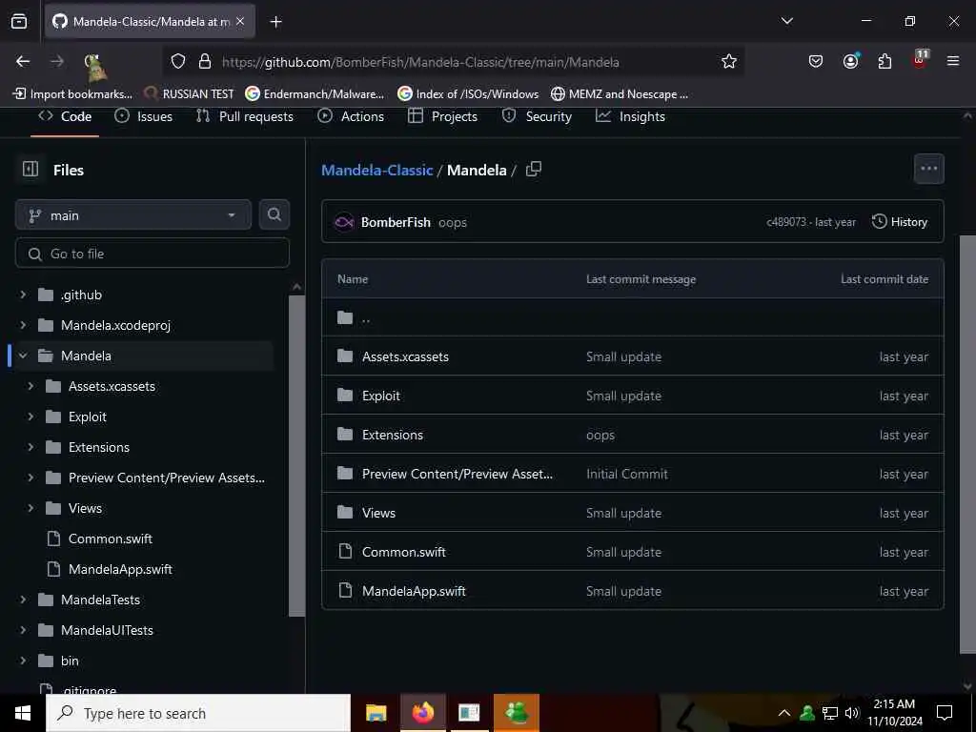Expand the MandelaTests folder
This screenshot has width=976, height=732.
[23, 600]
